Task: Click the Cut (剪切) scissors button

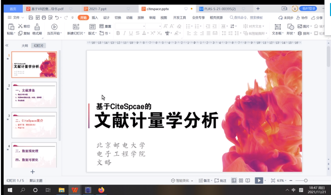Action: (24, 26)
